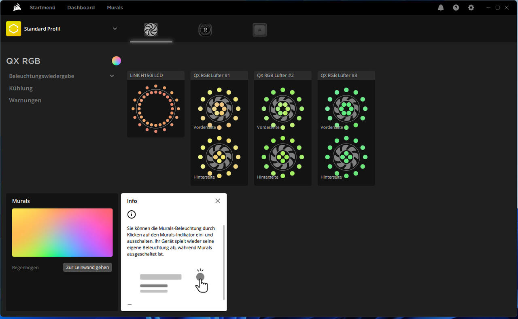Click the Info panel scrollbar
Viewport: 518px width, 319px height.
[224, 262]
